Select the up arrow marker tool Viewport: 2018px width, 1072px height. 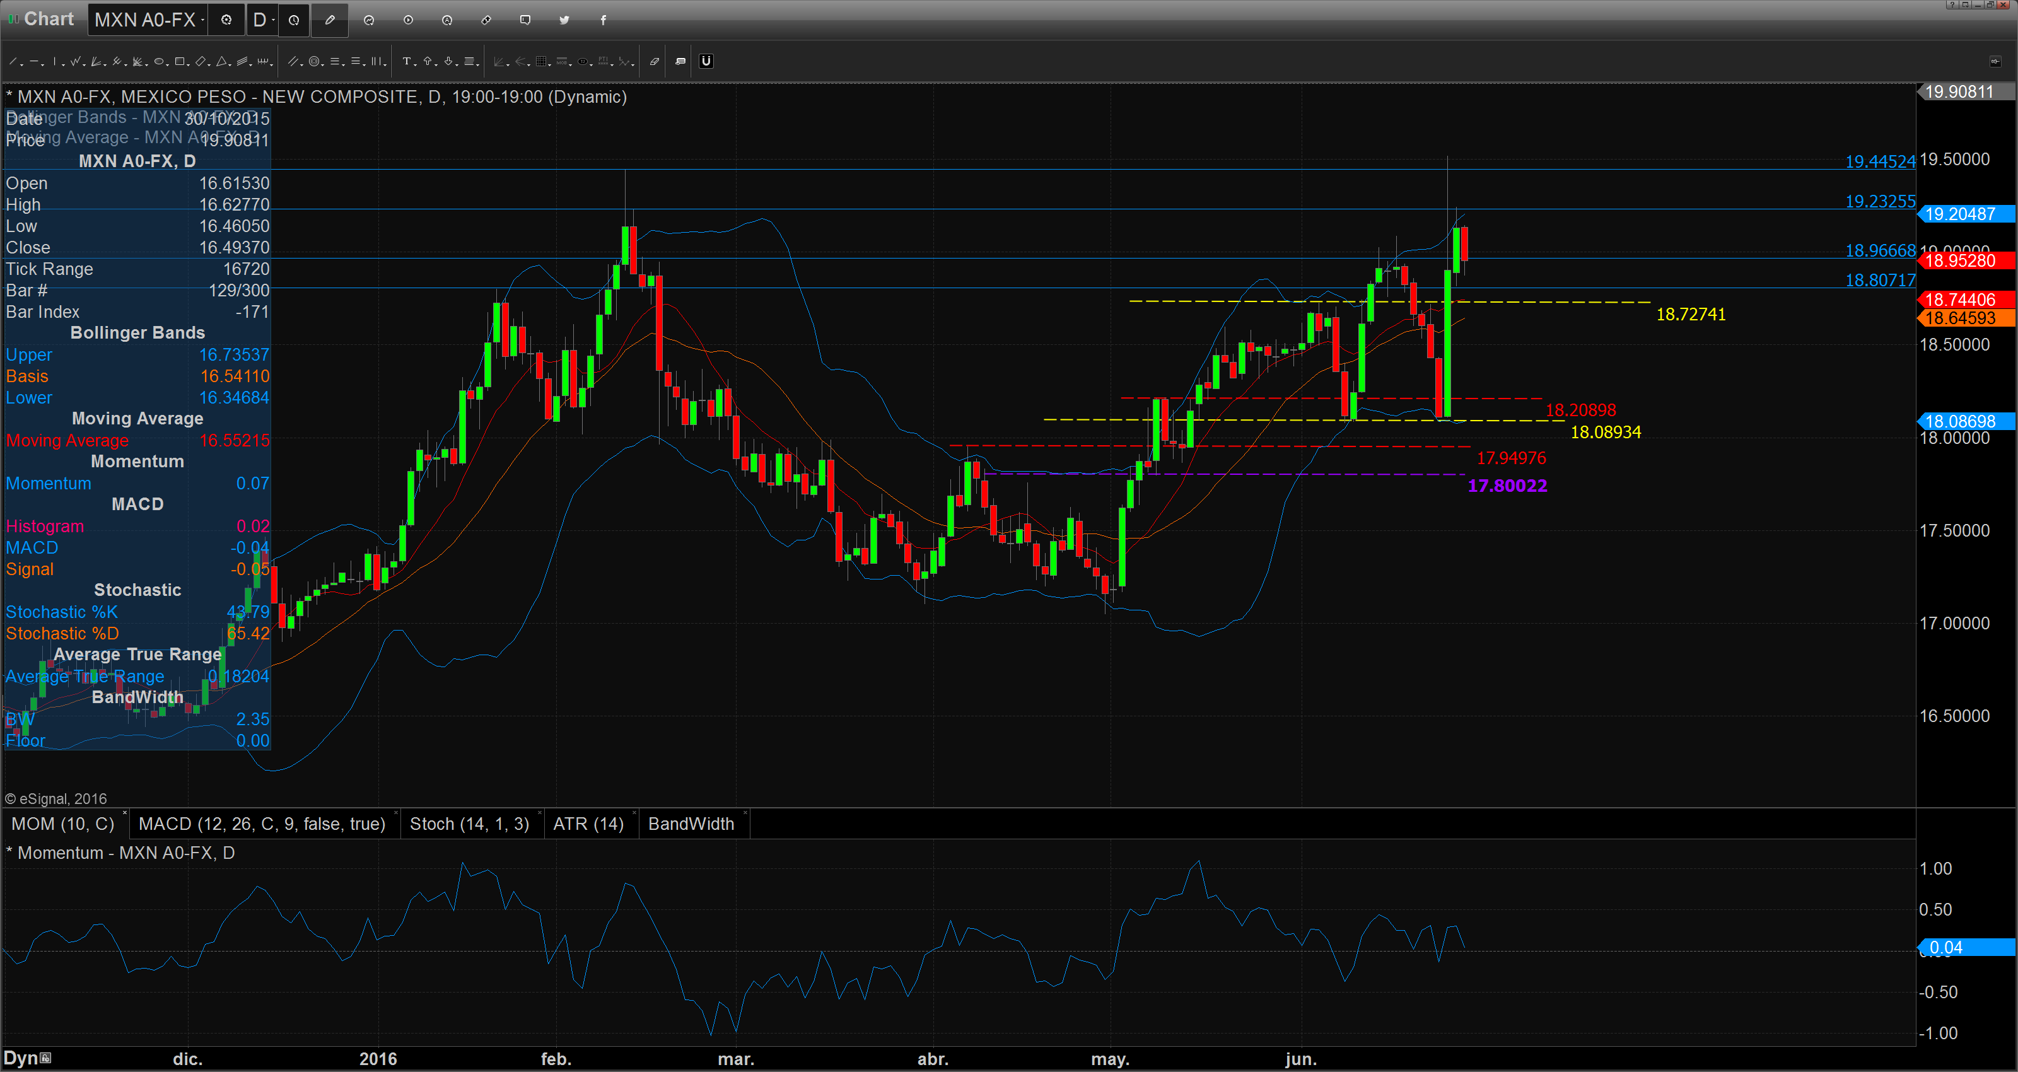pyautogui.click(x=428, y=61)
